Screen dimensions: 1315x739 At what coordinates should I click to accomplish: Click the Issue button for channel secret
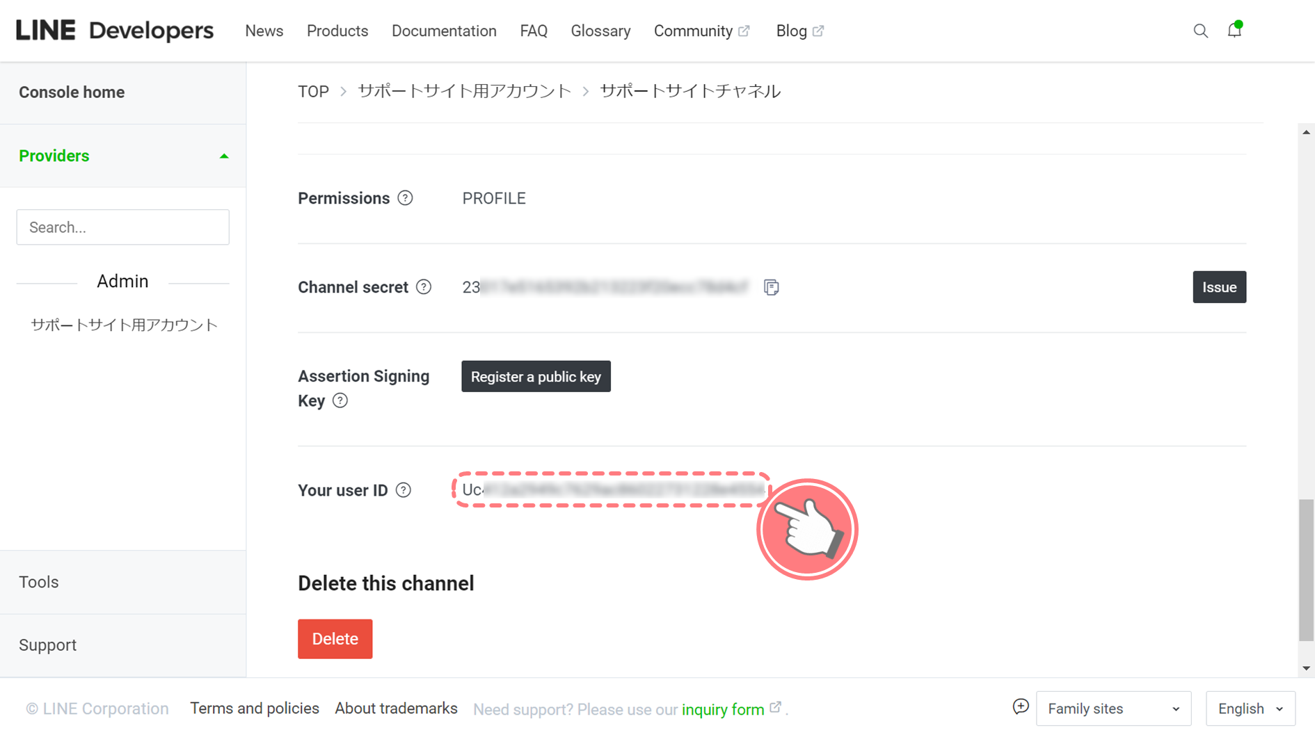click(1219, 287)
